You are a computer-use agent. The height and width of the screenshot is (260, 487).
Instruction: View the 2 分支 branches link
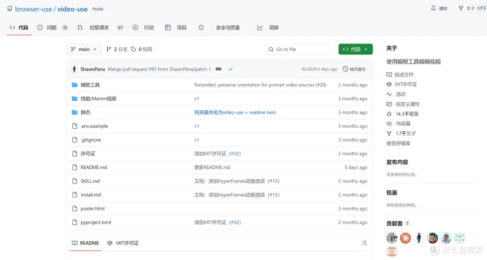pos(117,49)
